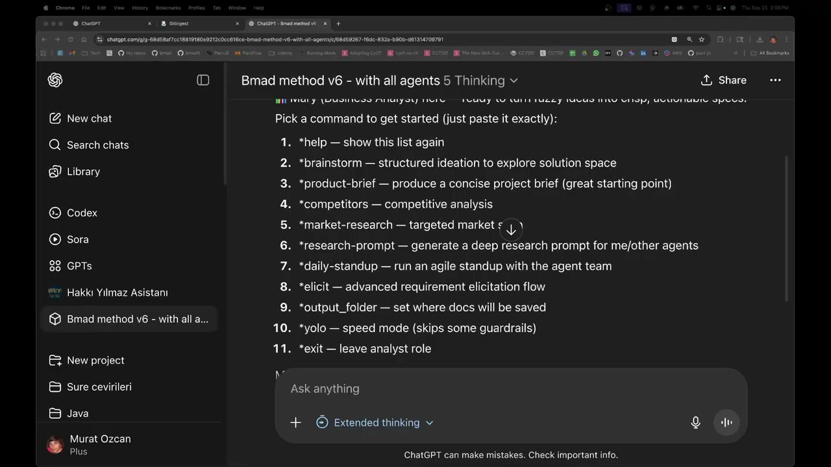Click the address bar URL
This screenshot has width=831, height=467.
click(275, 40)
